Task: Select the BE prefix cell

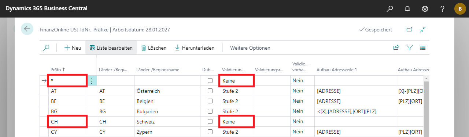Action: [x=67, y=101]
